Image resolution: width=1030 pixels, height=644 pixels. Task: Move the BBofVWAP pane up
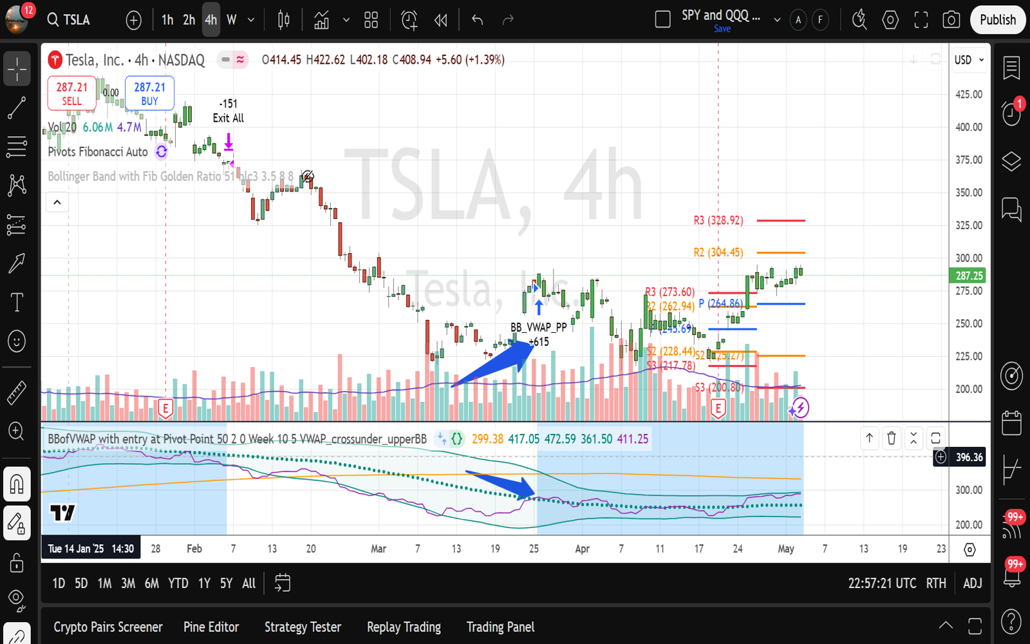tap(869, 439)
